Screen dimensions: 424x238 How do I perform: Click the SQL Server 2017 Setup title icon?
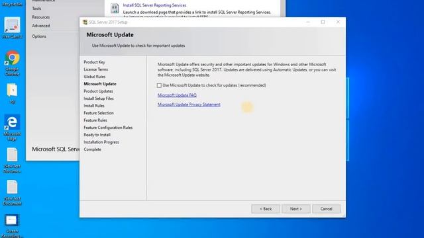click(85, 22)
